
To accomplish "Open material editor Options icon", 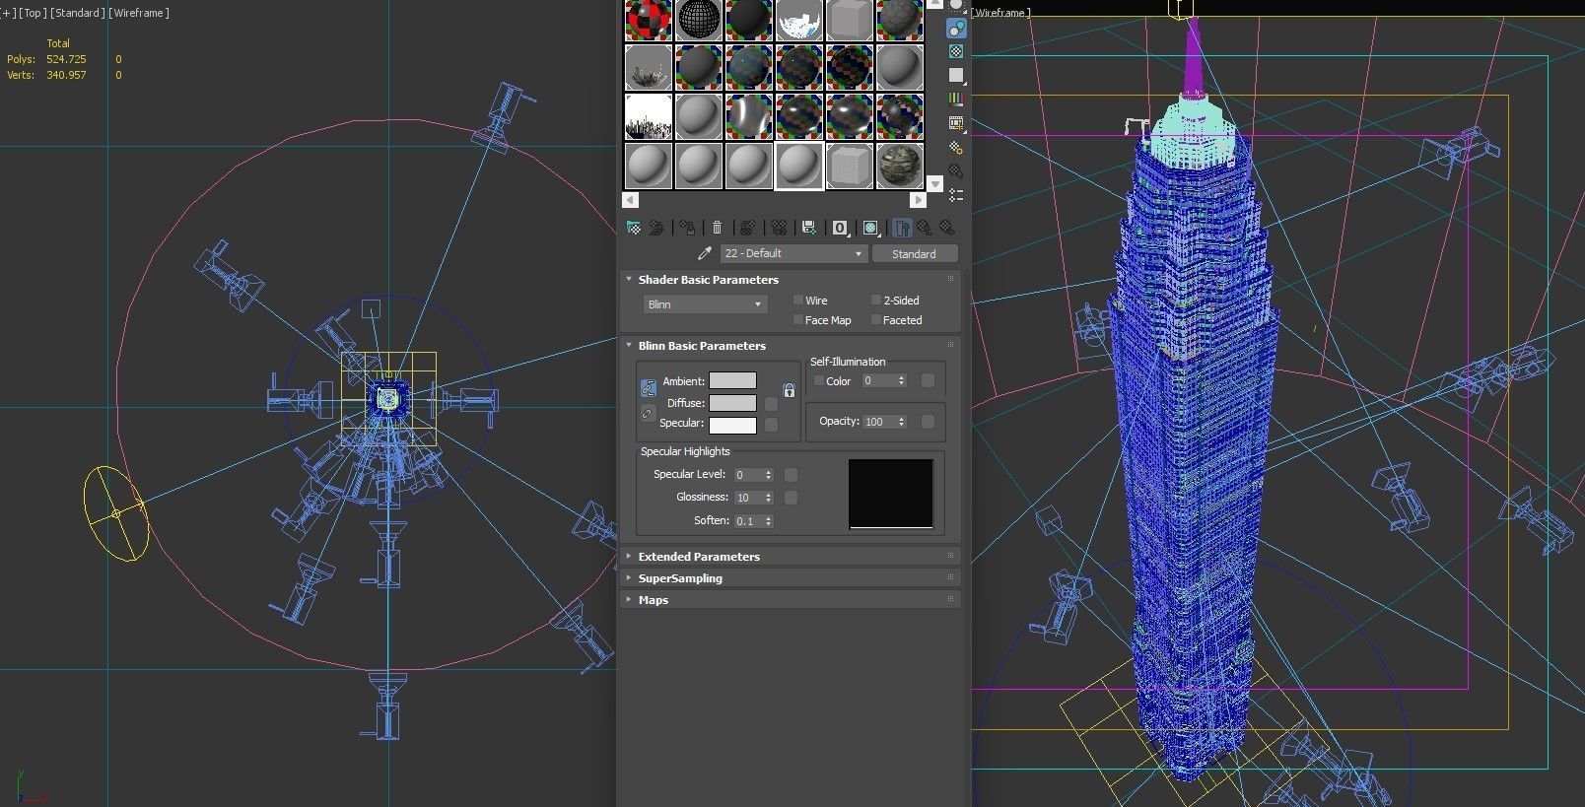I will 956,147.
